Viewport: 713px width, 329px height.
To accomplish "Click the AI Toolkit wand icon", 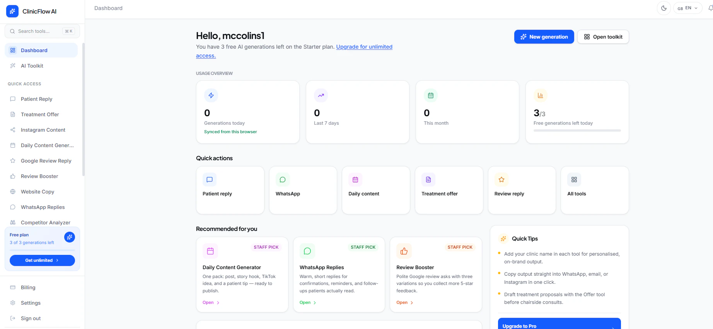I will tap(13, 66).
